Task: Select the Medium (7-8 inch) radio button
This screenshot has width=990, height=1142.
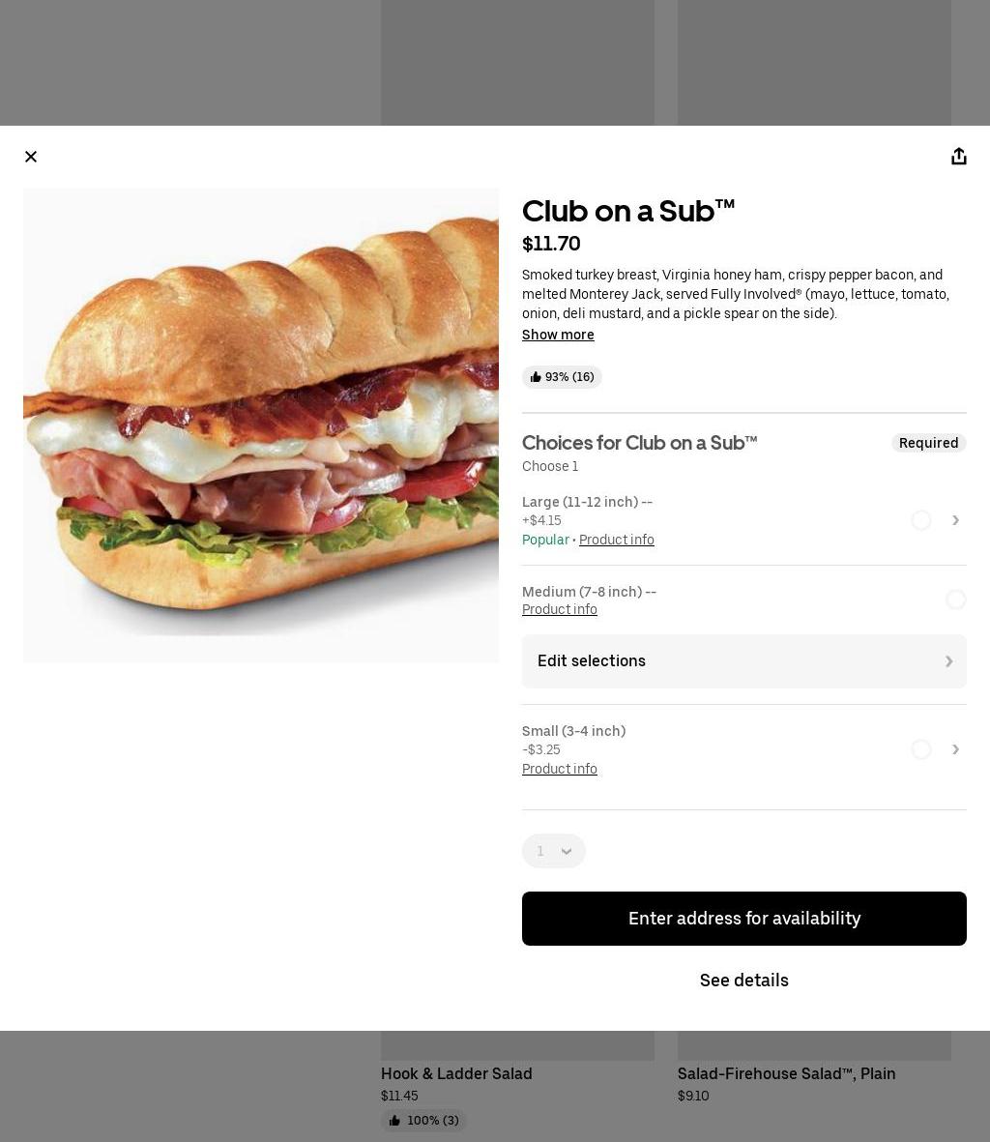Action: tap(956, 600)
